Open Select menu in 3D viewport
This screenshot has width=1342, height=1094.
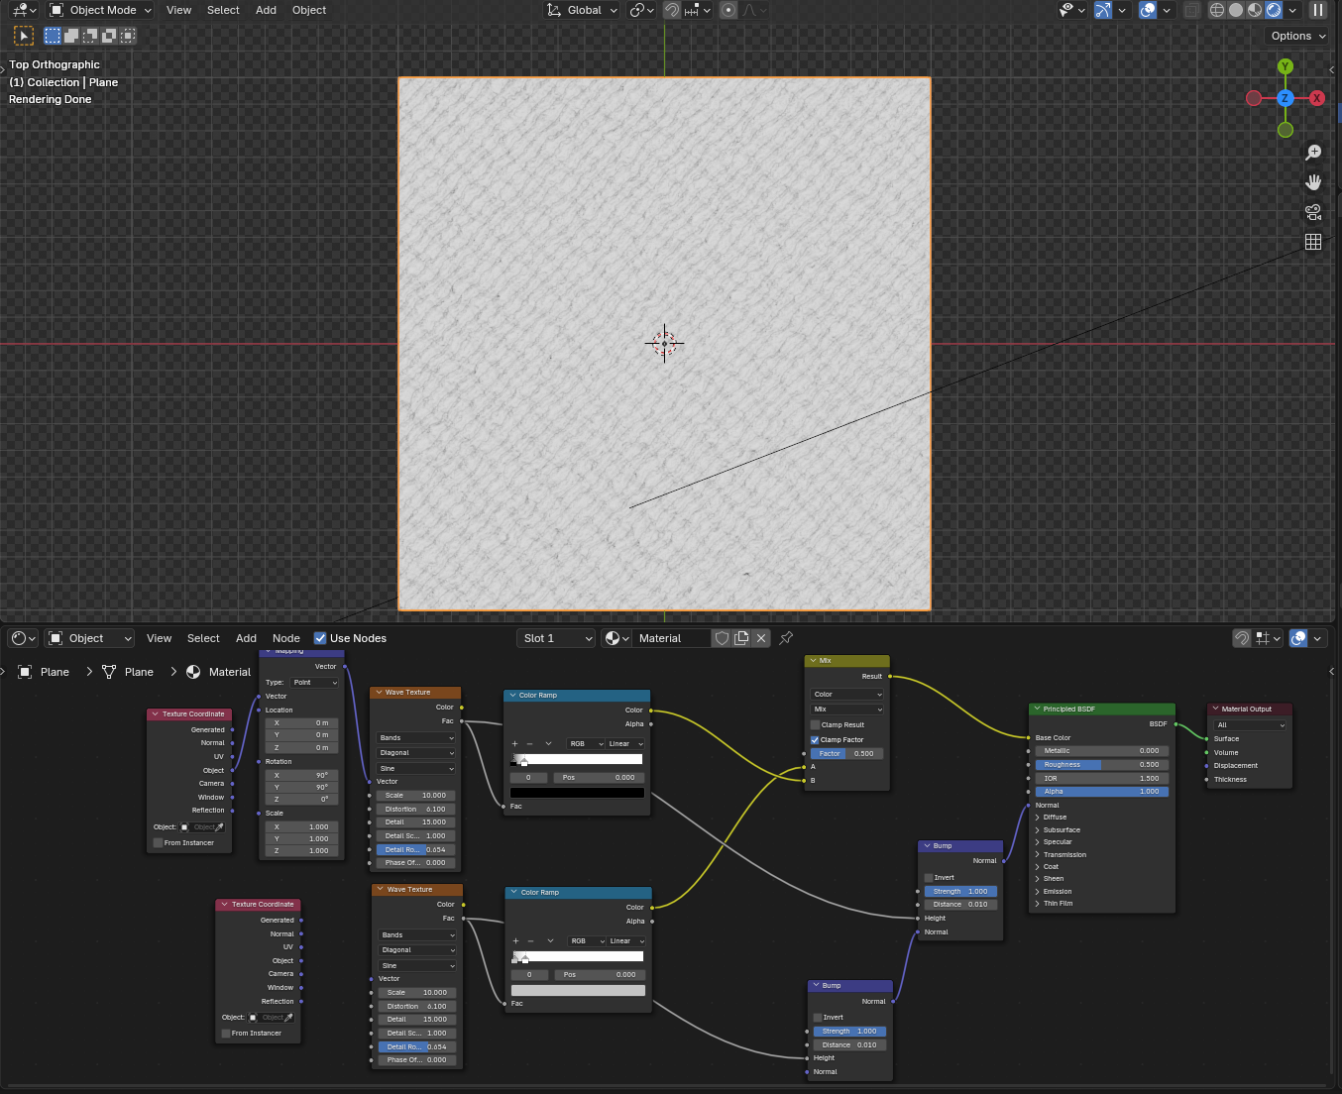[223, 10]
